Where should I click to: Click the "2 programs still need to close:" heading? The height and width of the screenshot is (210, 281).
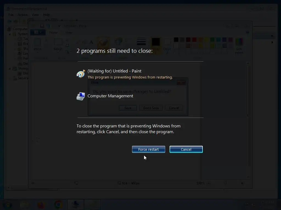point(114,51)
